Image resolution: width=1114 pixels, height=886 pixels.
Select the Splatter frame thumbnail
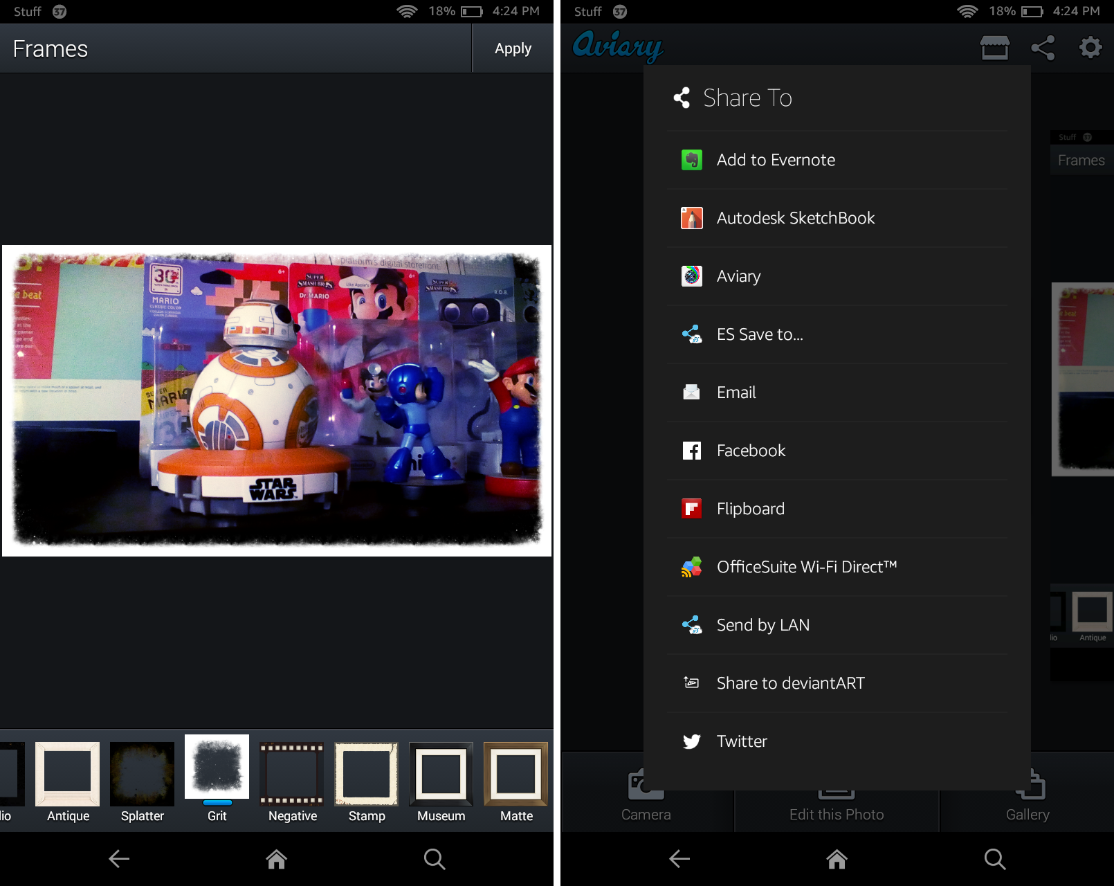(143, 774)
